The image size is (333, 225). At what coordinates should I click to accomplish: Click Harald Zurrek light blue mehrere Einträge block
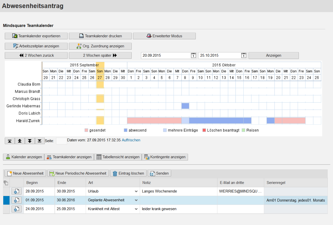pos(185,121)
